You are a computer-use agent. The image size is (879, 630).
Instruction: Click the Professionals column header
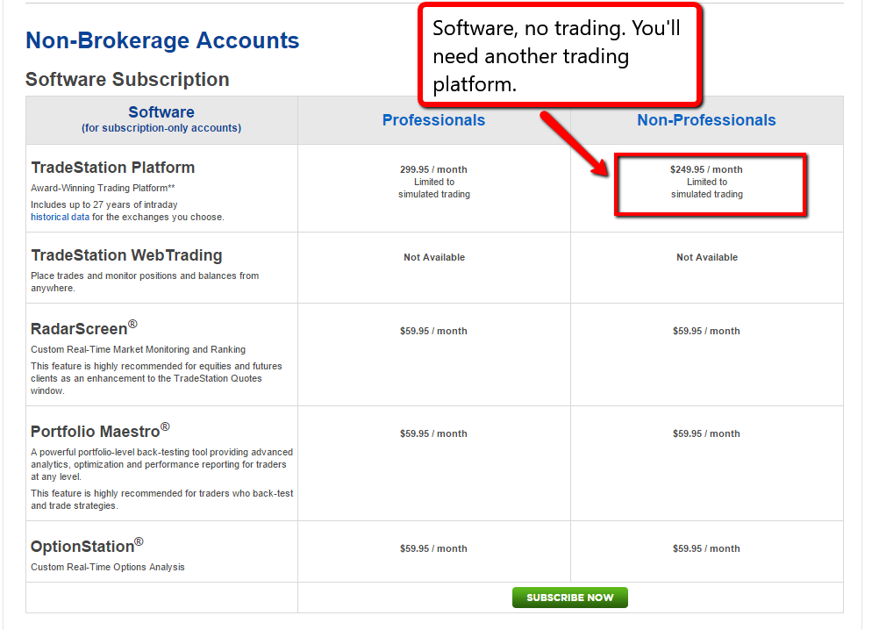coord(434,120)
